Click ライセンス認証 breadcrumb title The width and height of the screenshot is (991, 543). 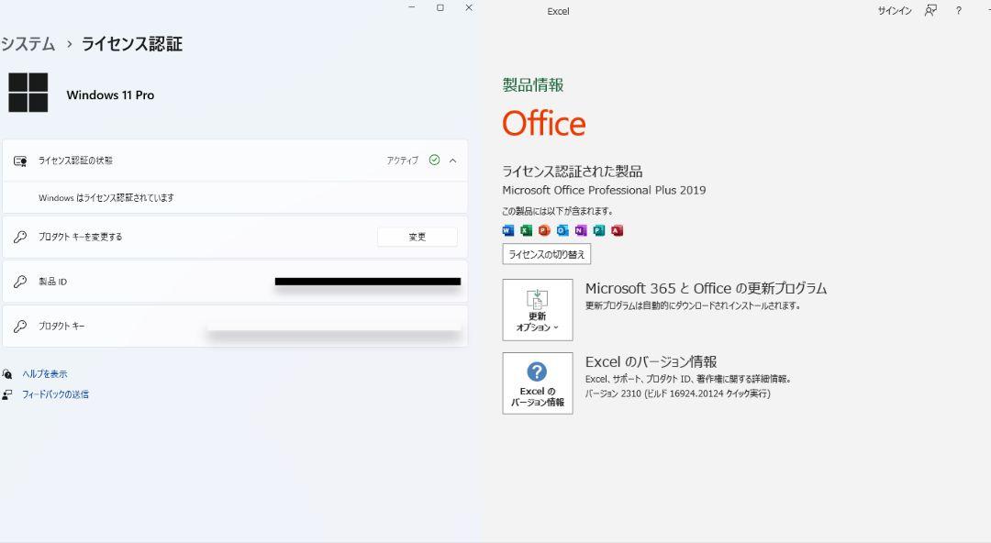tap(132, 44)
